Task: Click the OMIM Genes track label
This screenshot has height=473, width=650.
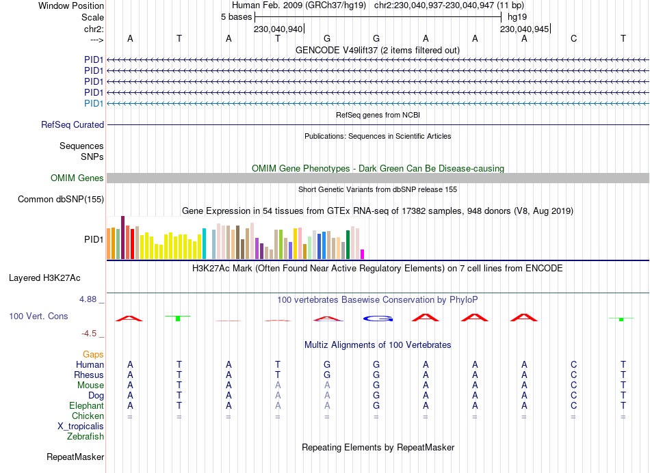Action: 77,178
